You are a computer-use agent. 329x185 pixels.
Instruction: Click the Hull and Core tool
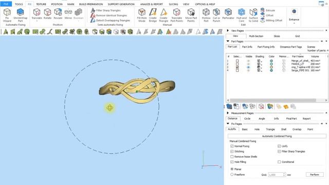click(x=242, y=15)
